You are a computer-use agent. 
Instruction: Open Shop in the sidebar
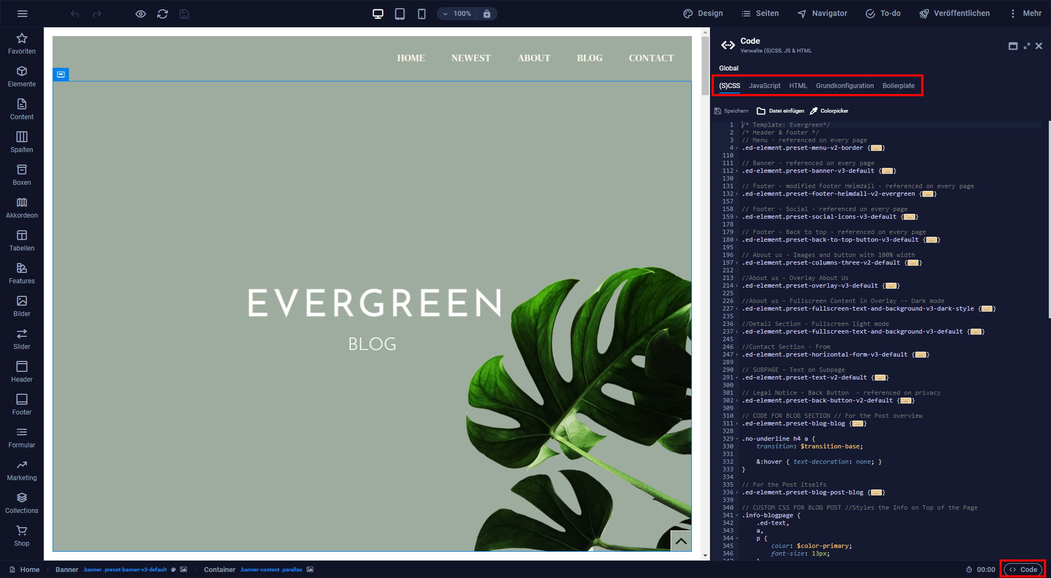pyautogui.click(x=22, y=536)
